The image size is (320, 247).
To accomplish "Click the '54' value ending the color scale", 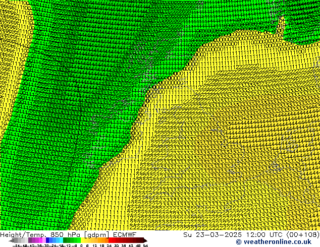I will [145, 245].
